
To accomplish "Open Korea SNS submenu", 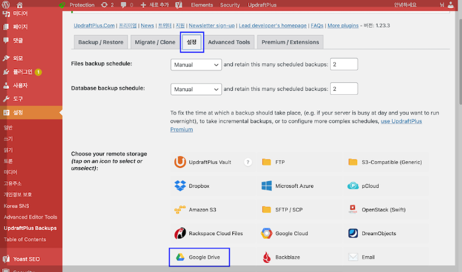I will [16, 206].
